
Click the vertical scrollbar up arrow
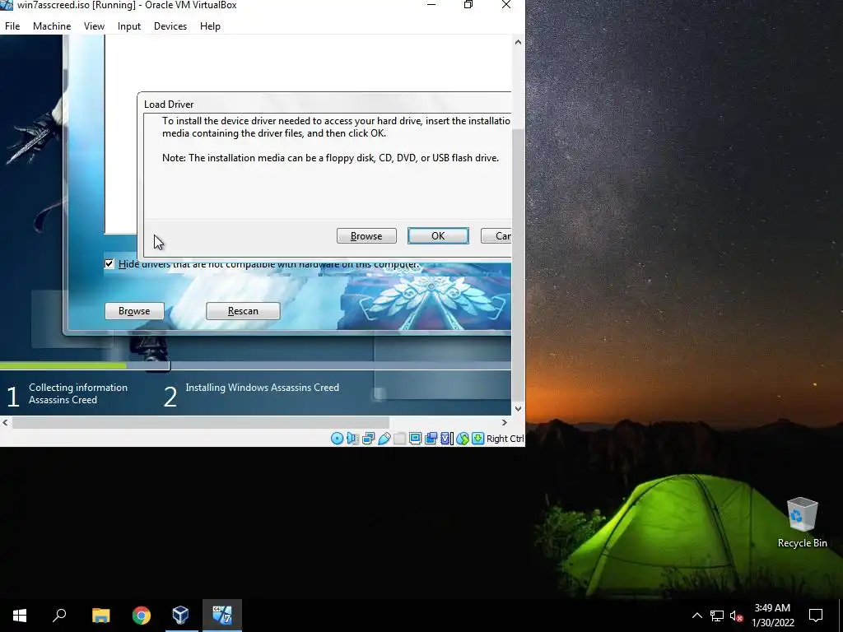click(519, 42)
